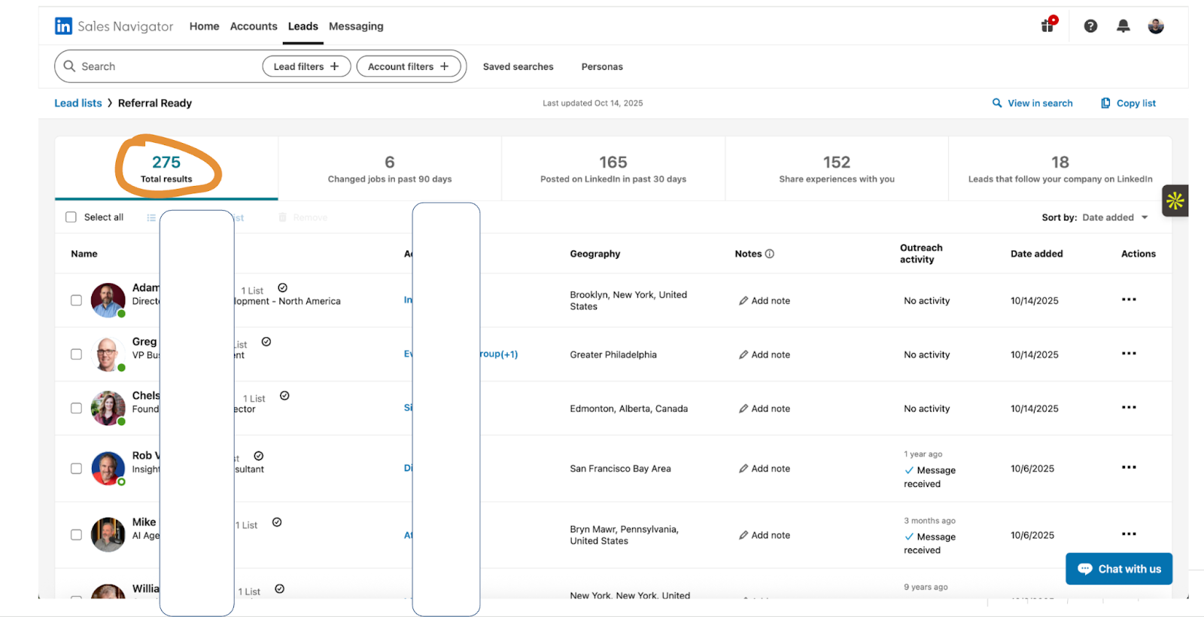Filter by Posted on LinkedIn in past 30 days
This screenshot has width=1204, height=617.
tap(613, 169)
